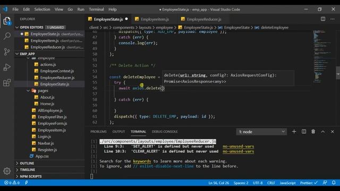
Task: Open the Manage gear menu
Action: [7, 171]
